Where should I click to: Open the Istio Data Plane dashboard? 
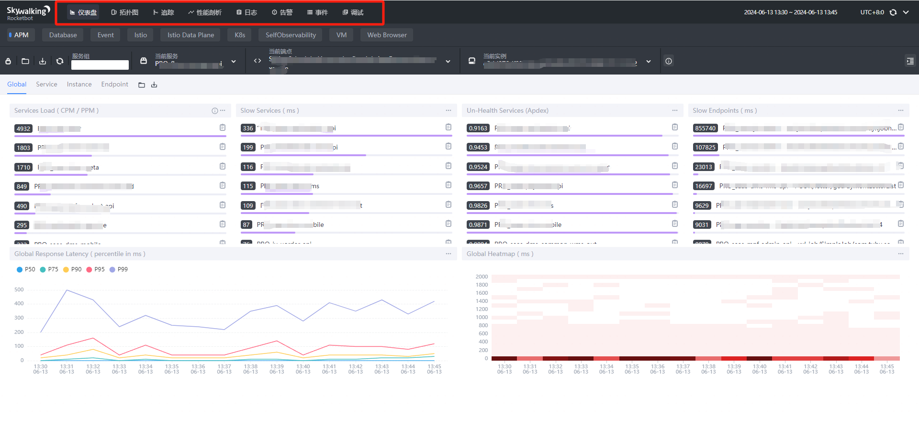point(191,35)
